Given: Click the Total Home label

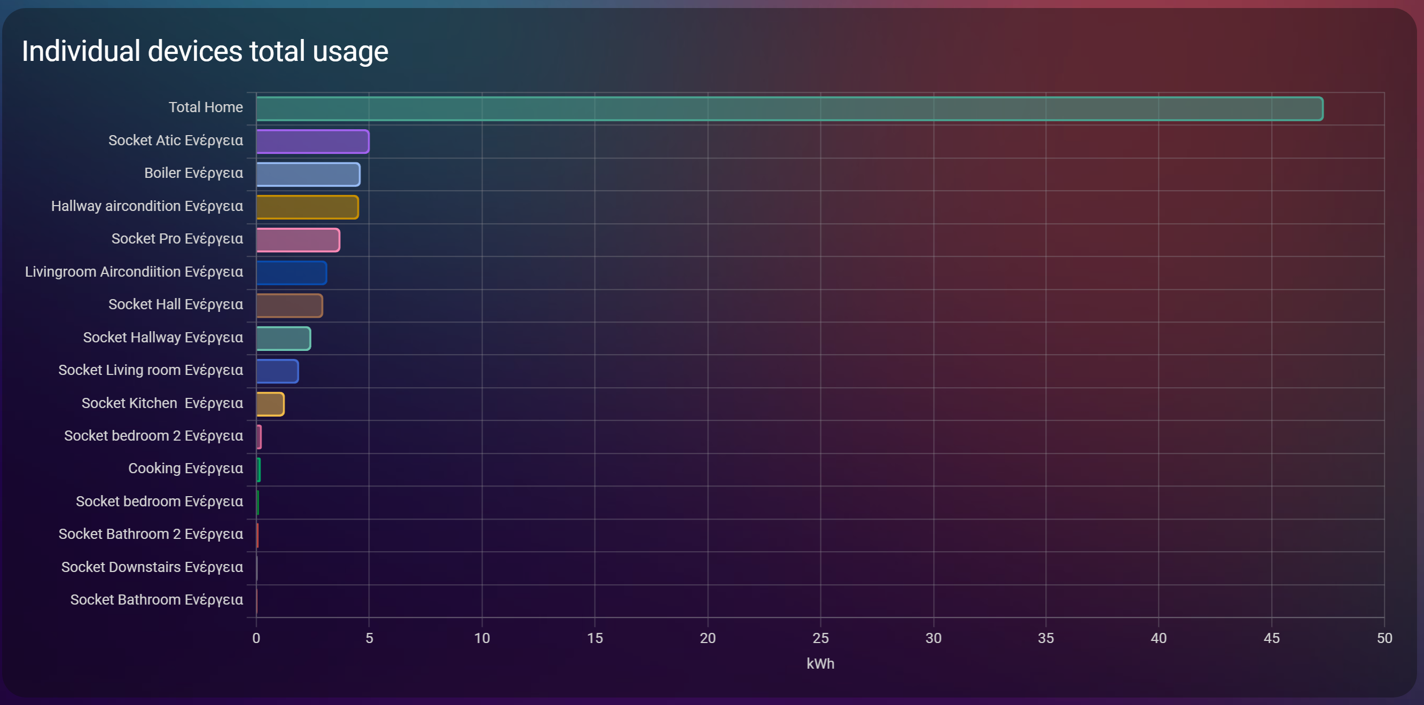Looking at the screenshot, I should pos(205,107).
